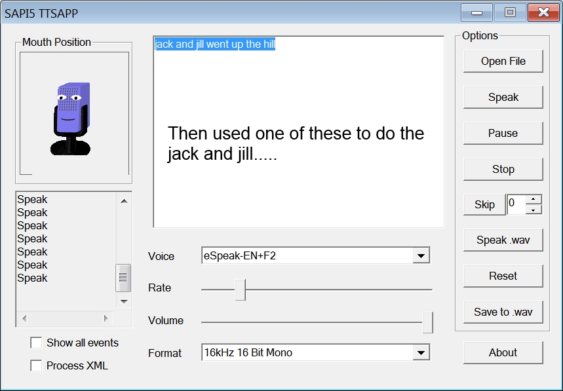The height and width of the screenshot is (391, 563).
Task: Toggle the Process XML checkbox
Action: coord(36,365)
